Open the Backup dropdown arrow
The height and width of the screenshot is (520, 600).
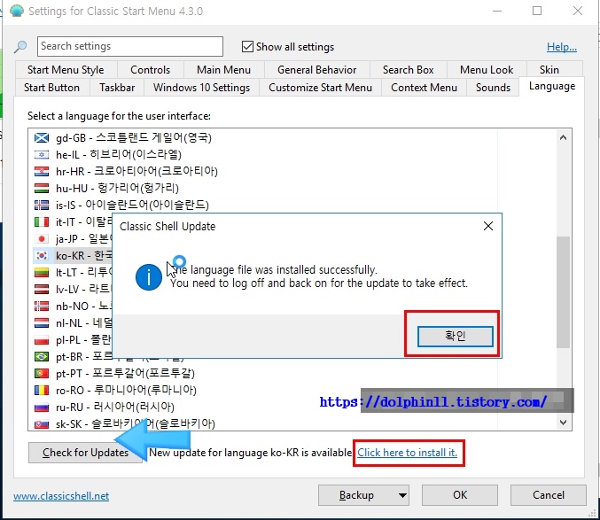(402, 495)
